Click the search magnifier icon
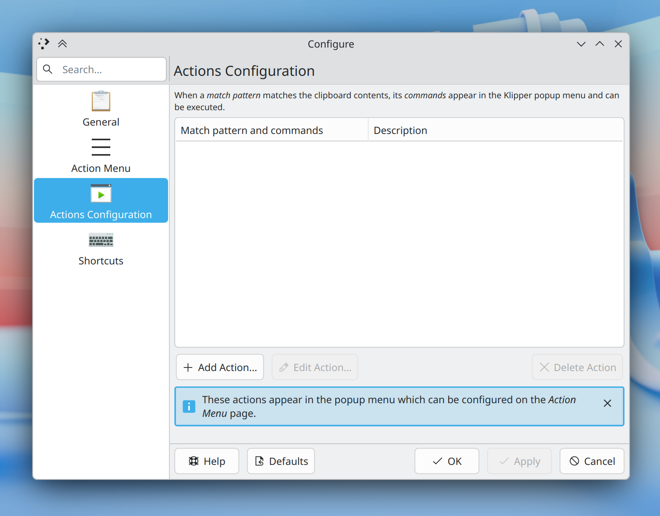Screen dimensions: 660x516 tap(48, 69)
